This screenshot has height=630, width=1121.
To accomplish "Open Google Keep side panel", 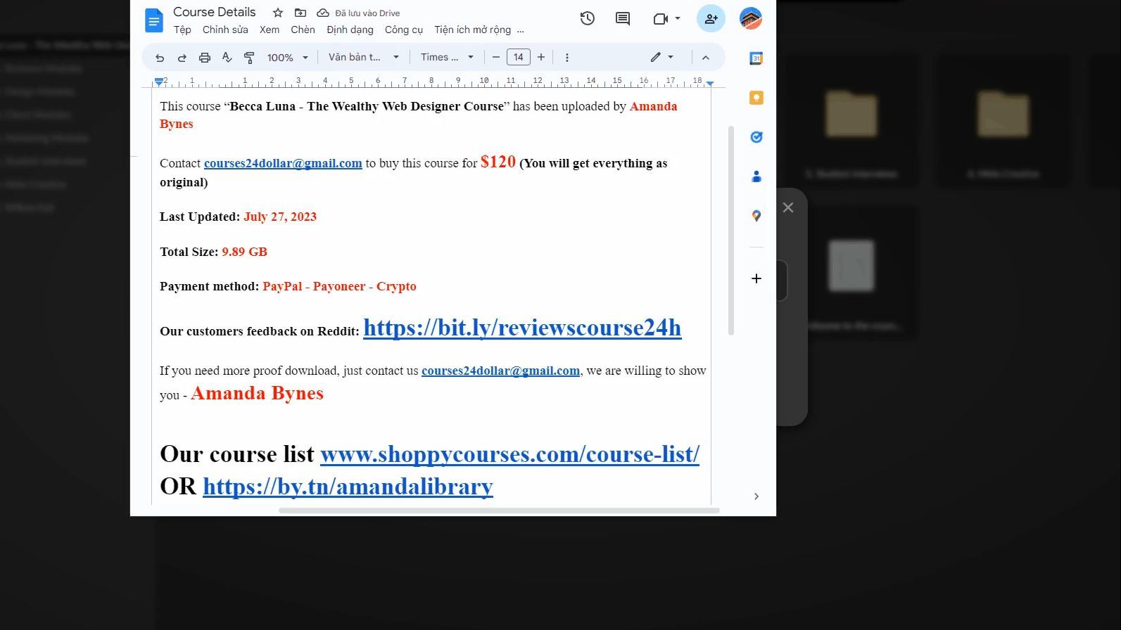I will (756, 98).
